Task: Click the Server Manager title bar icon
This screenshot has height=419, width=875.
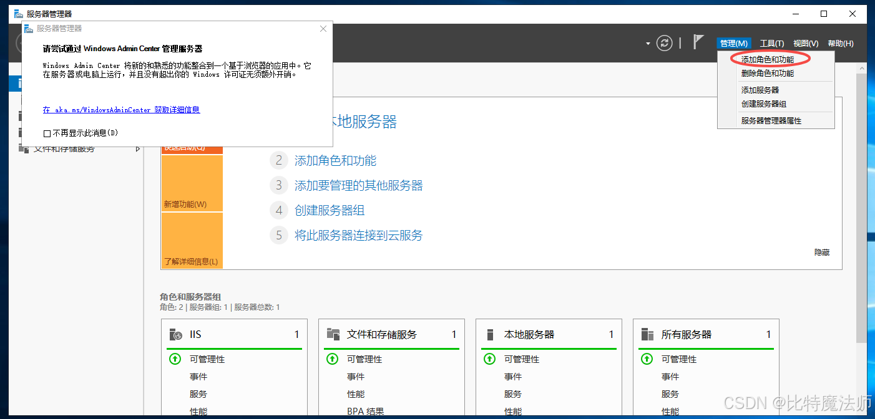Action: (x=19, y=14)
